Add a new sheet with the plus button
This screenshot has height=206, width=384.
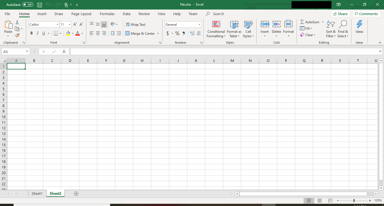[x=76, y=193]
